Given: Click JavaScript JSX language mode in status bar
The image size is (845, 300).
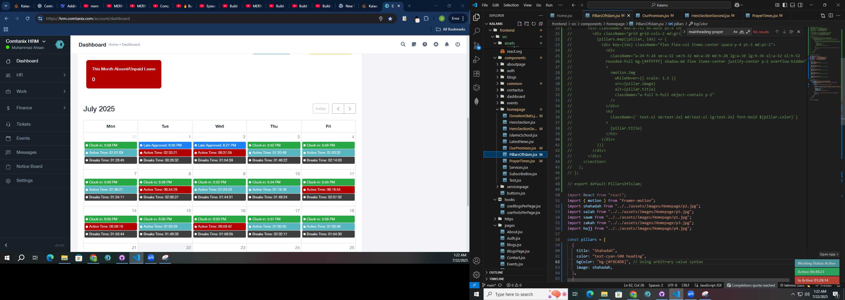Looking at the screenshot, I should click(x=711, y=285).
